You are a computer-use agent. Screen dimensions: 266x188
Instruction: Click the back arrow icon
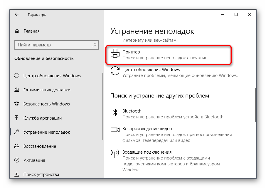tap(17, 14)
